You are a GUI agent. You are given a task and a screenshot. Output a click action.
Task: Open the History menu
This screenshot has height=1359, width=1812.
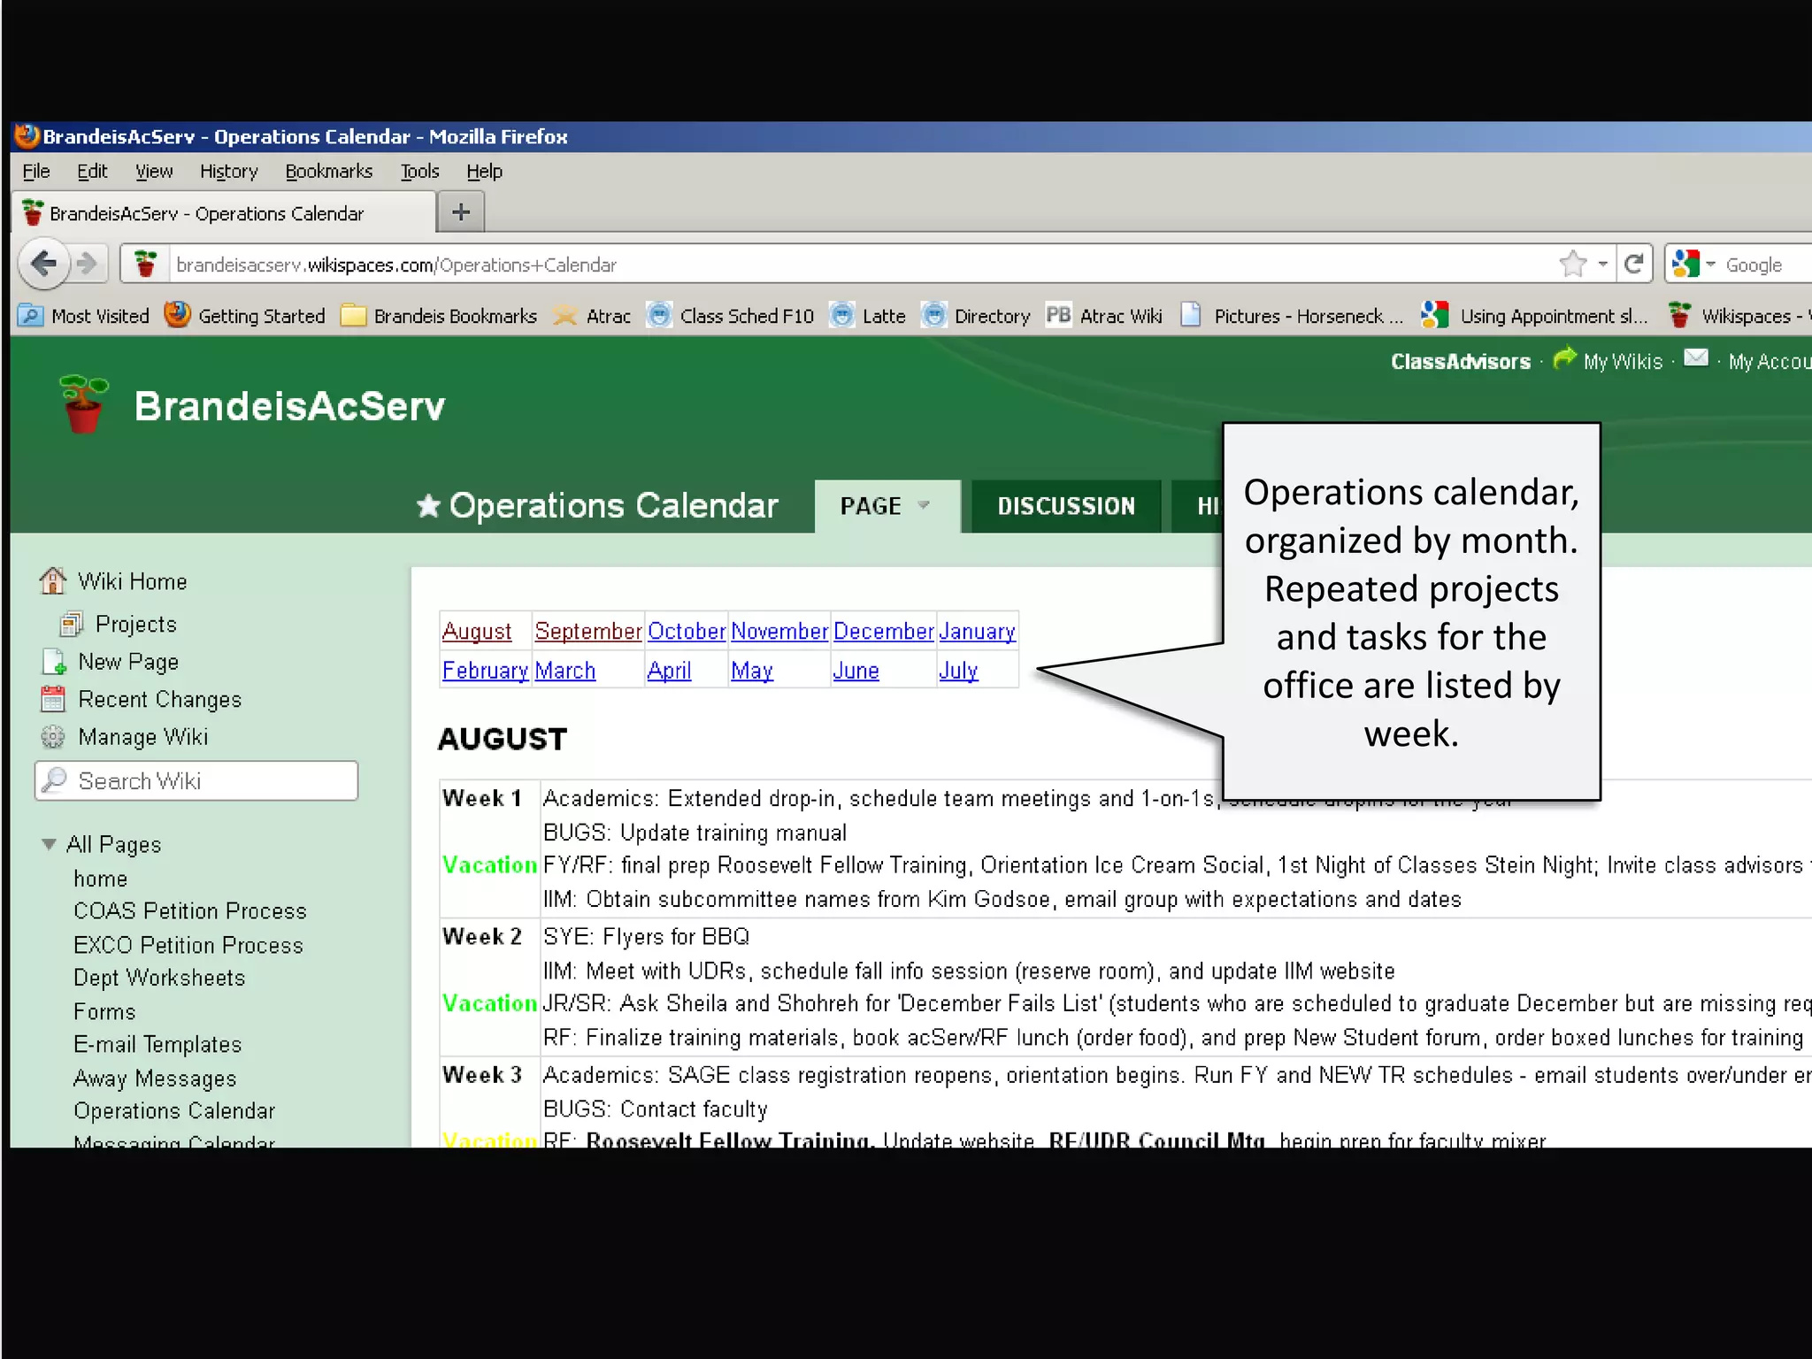click(x=228, y=171)
